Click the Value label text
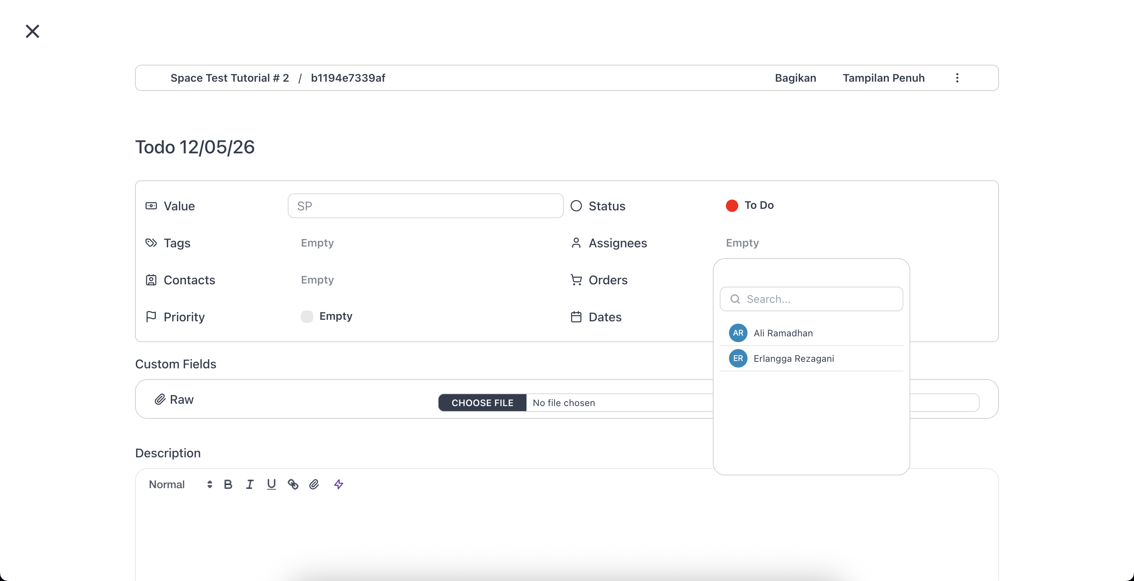This screenshot has width=1134, height=581. (x=179, y=206)
